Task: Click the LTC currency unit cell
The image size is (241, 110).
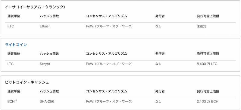Action: click(x=11, y=64)
